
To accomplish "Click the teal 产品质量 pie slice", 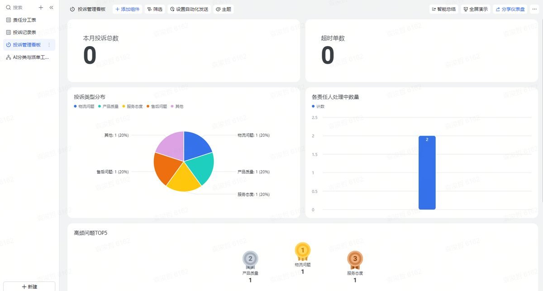I will click(x=203, y=168).
